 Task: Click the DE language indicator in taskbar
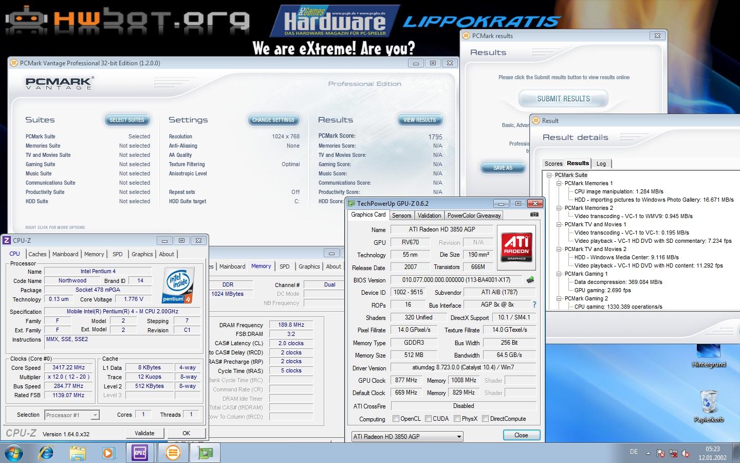(634, 452)
